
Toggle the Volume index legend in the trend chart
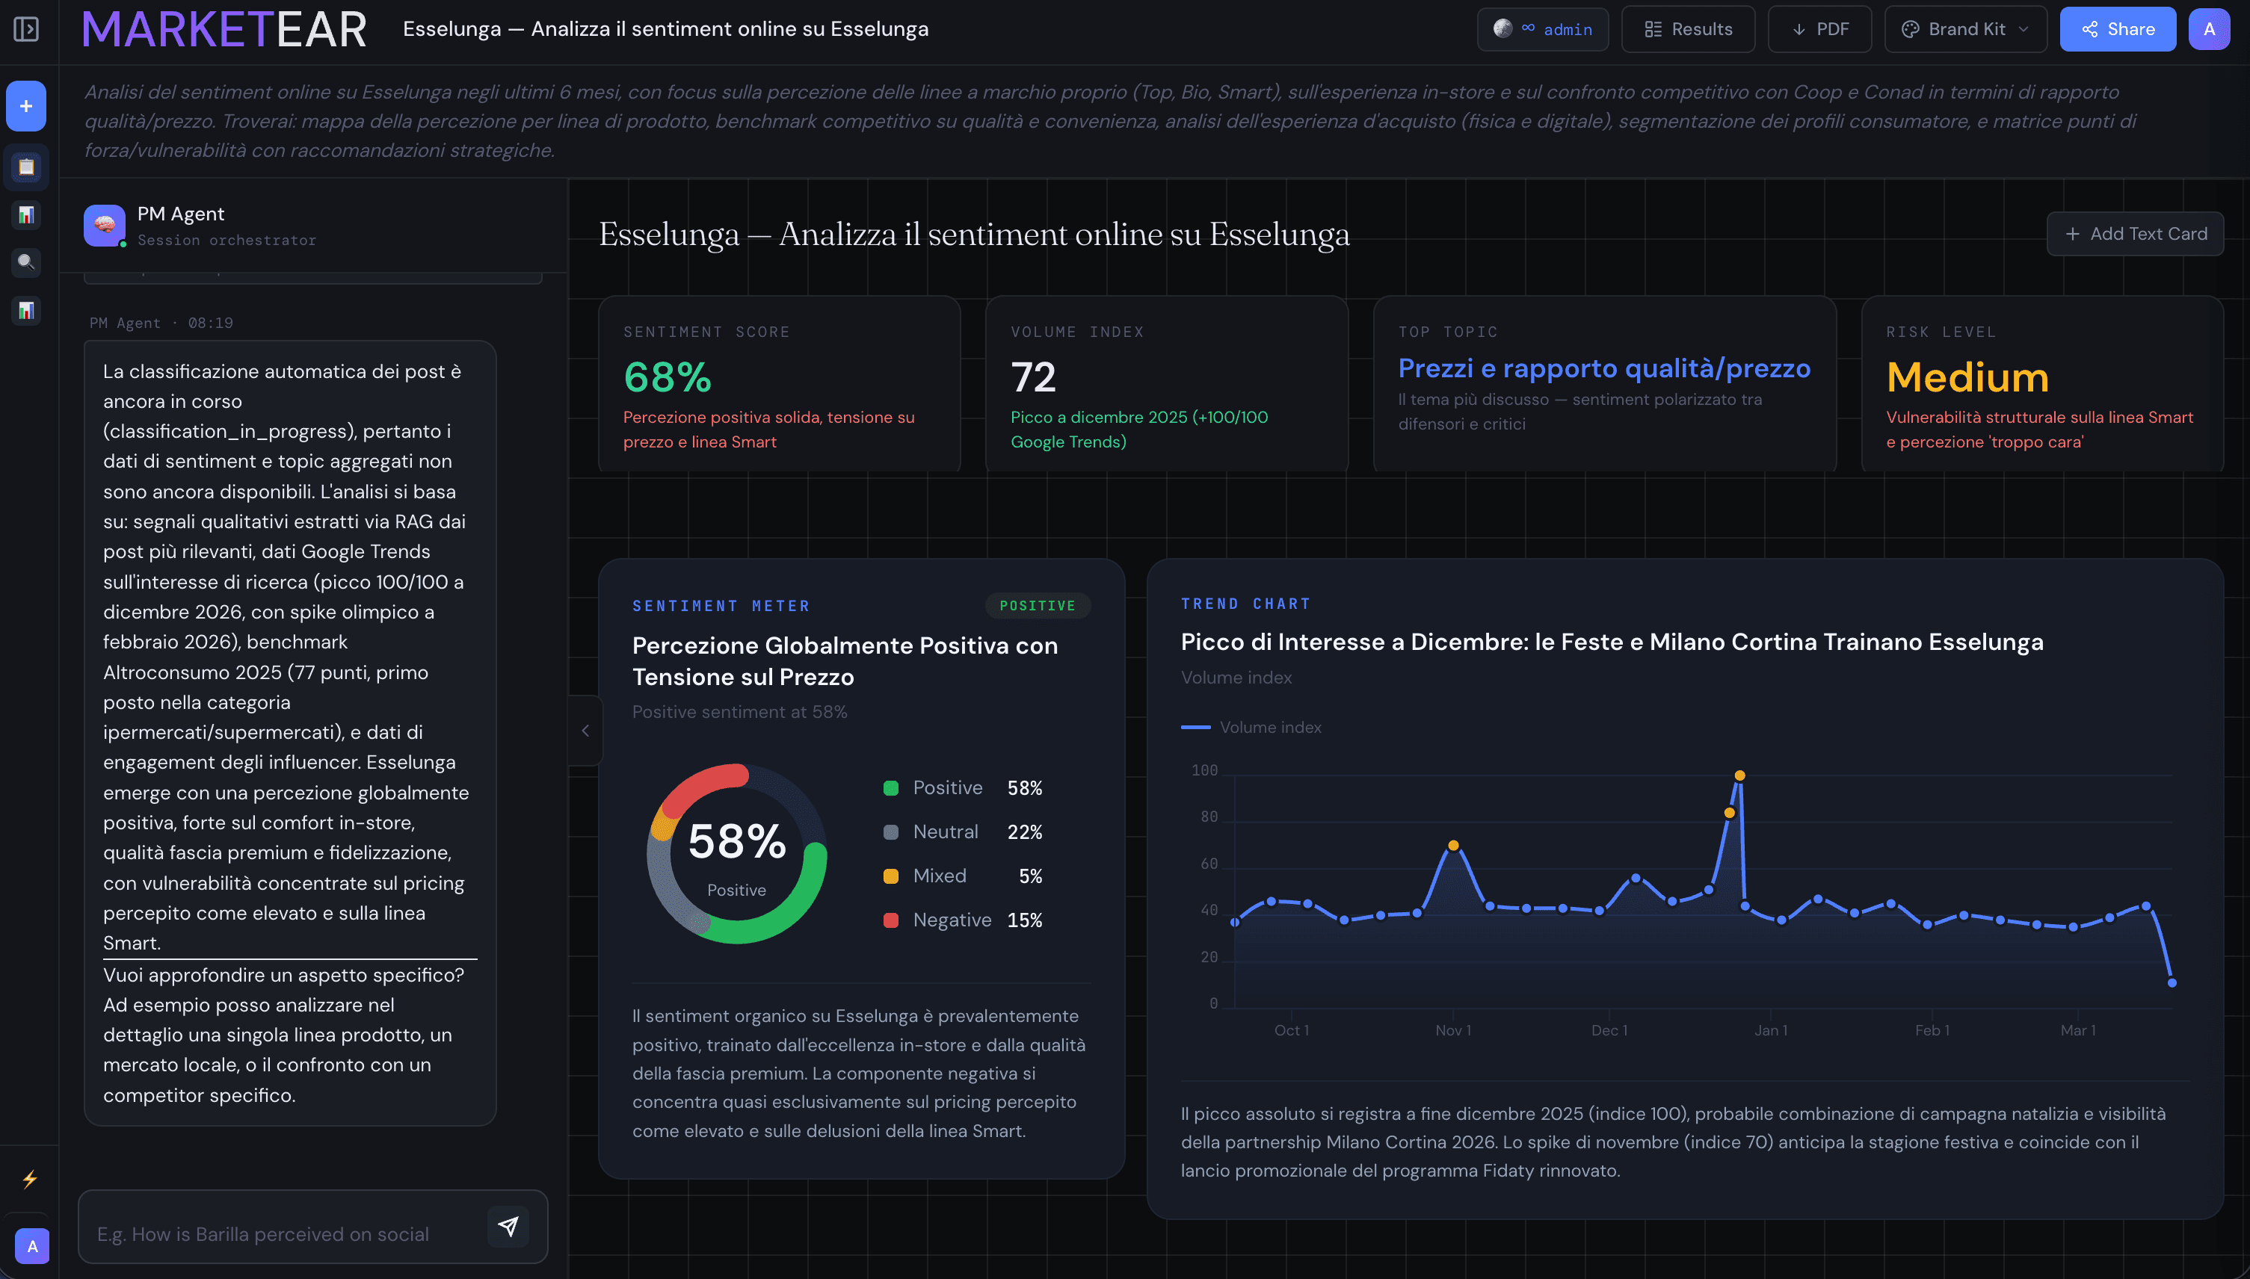pyautogui.click(x=1251, y=728)
